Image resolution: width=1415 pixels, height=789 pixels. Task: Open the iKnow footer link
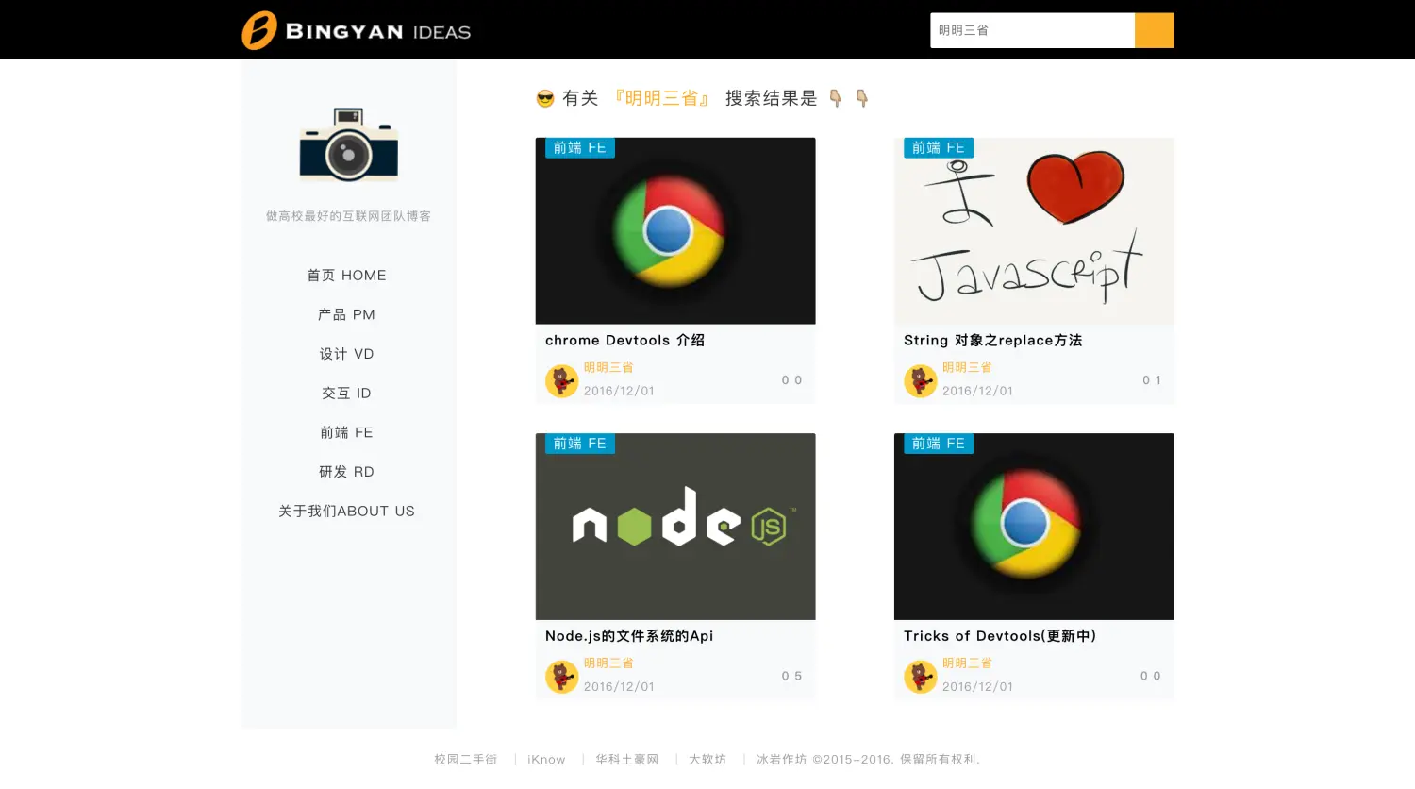tap(546, 760)
